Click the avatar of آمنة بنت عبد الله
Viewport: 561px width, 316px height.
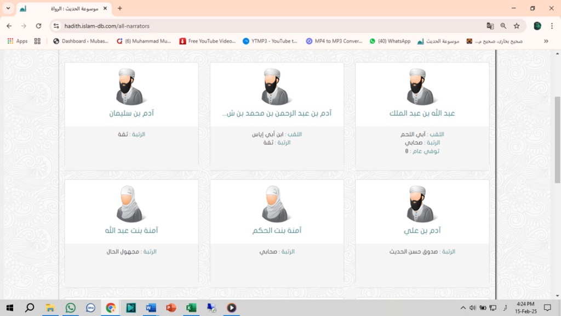click(130, 204)
